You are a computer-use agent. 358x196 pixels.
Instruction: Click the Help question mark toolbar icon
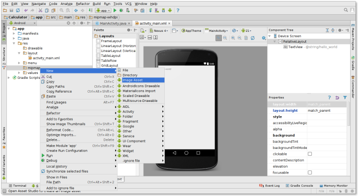pos(178,10)
